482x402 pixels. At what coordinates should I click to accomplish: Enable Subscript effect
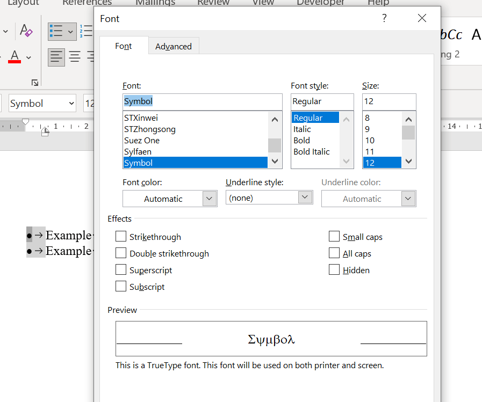(121, 286)
